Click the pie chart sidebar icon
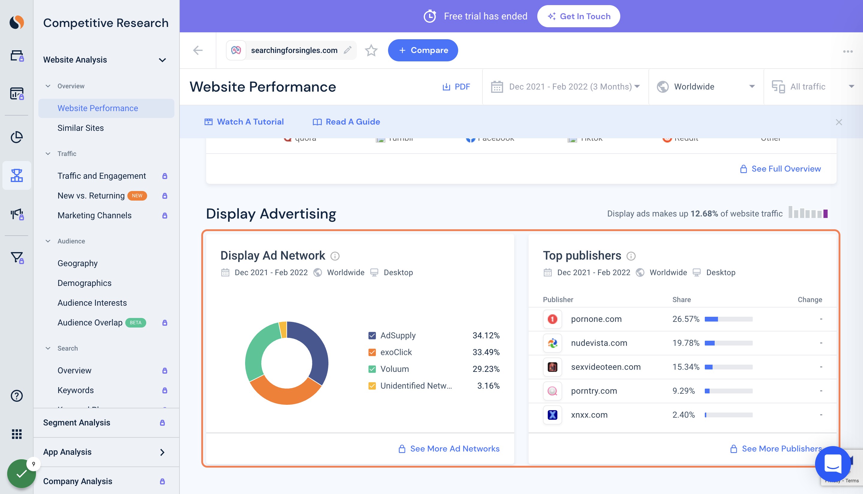Image resolution: width=863 pixels, height=494 pixels. [17, 137]
